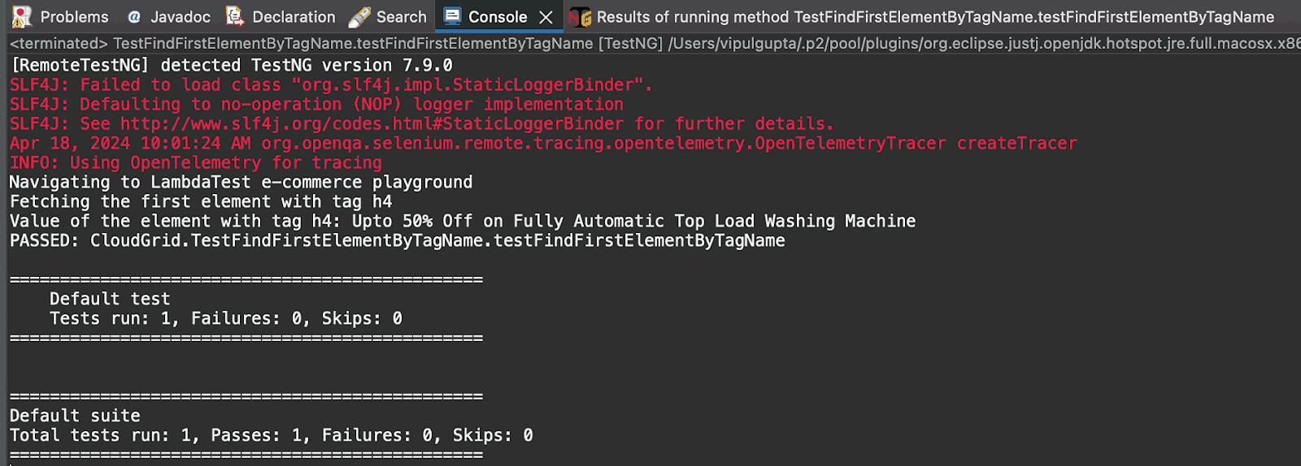Close the Console tab

[546, 17]
